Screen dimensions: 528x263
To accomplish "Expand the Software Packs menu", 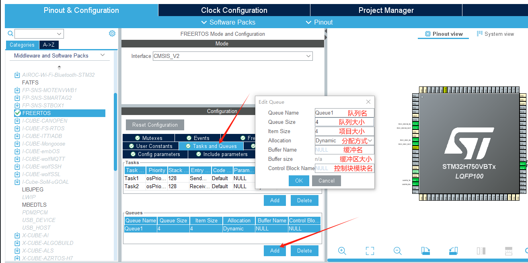I will pyautogui.click(x=228, y=22).
